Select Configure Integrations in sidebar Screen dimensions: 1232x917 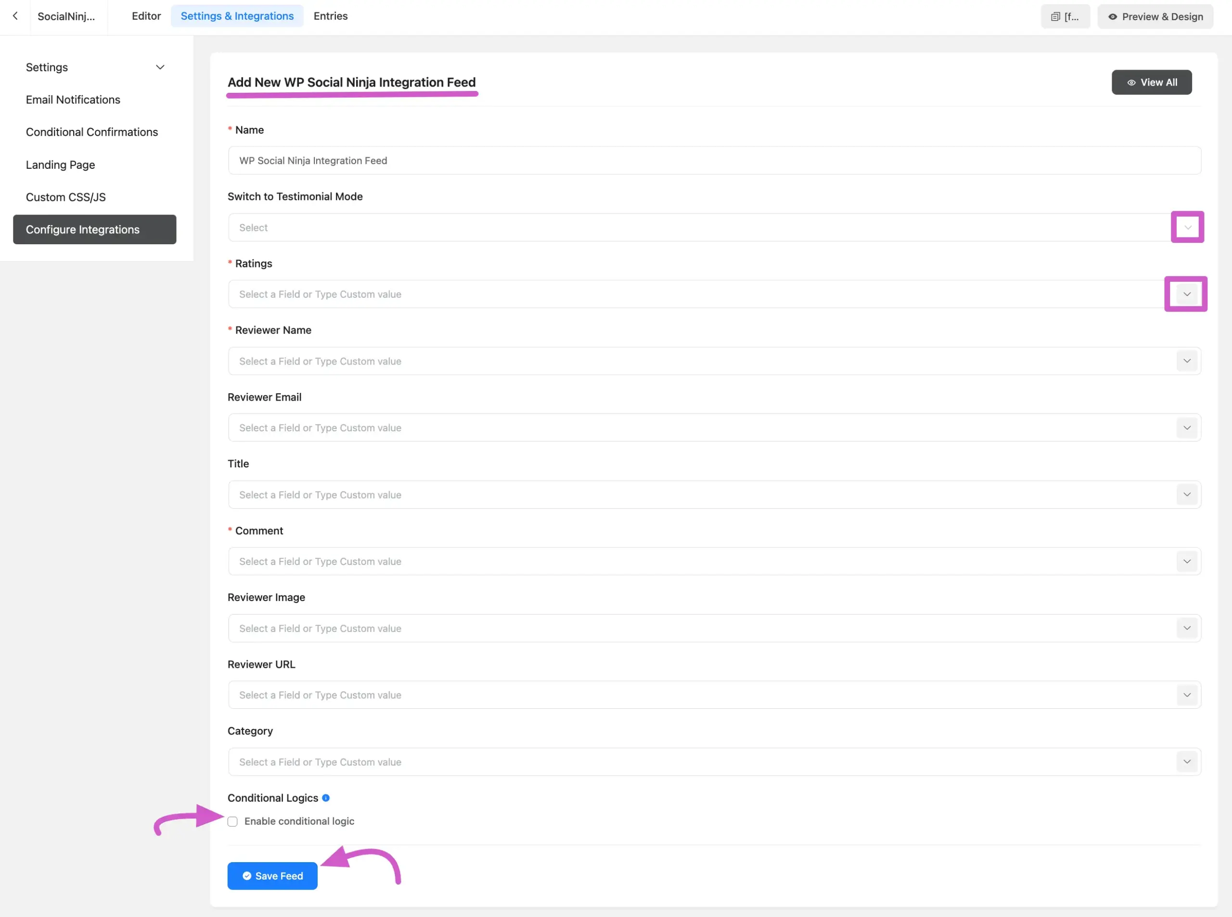(x=95, y=229)
